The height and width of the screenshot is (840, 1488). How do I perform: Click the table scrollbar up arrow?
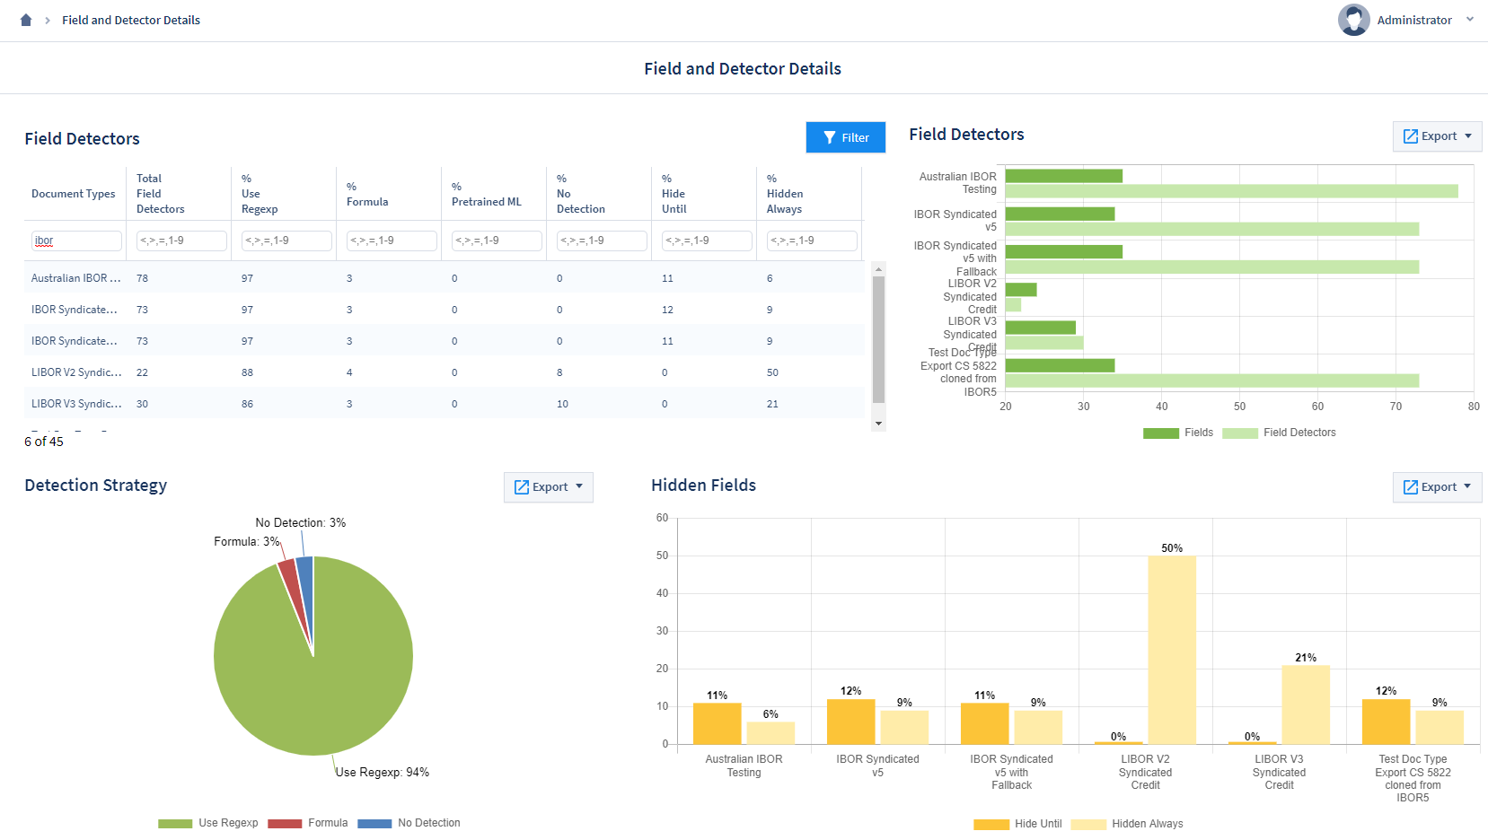tap(878, 269)
